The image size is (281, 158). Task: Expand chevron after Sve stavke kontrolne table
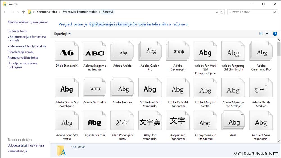(100, 12)
